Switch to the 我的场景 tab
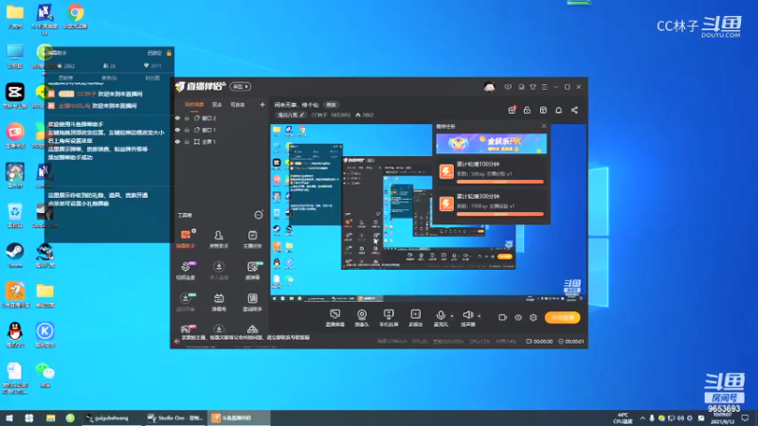The width and height of the screenshot is (758, 426). pyautogui.click(x=194, y=104)
